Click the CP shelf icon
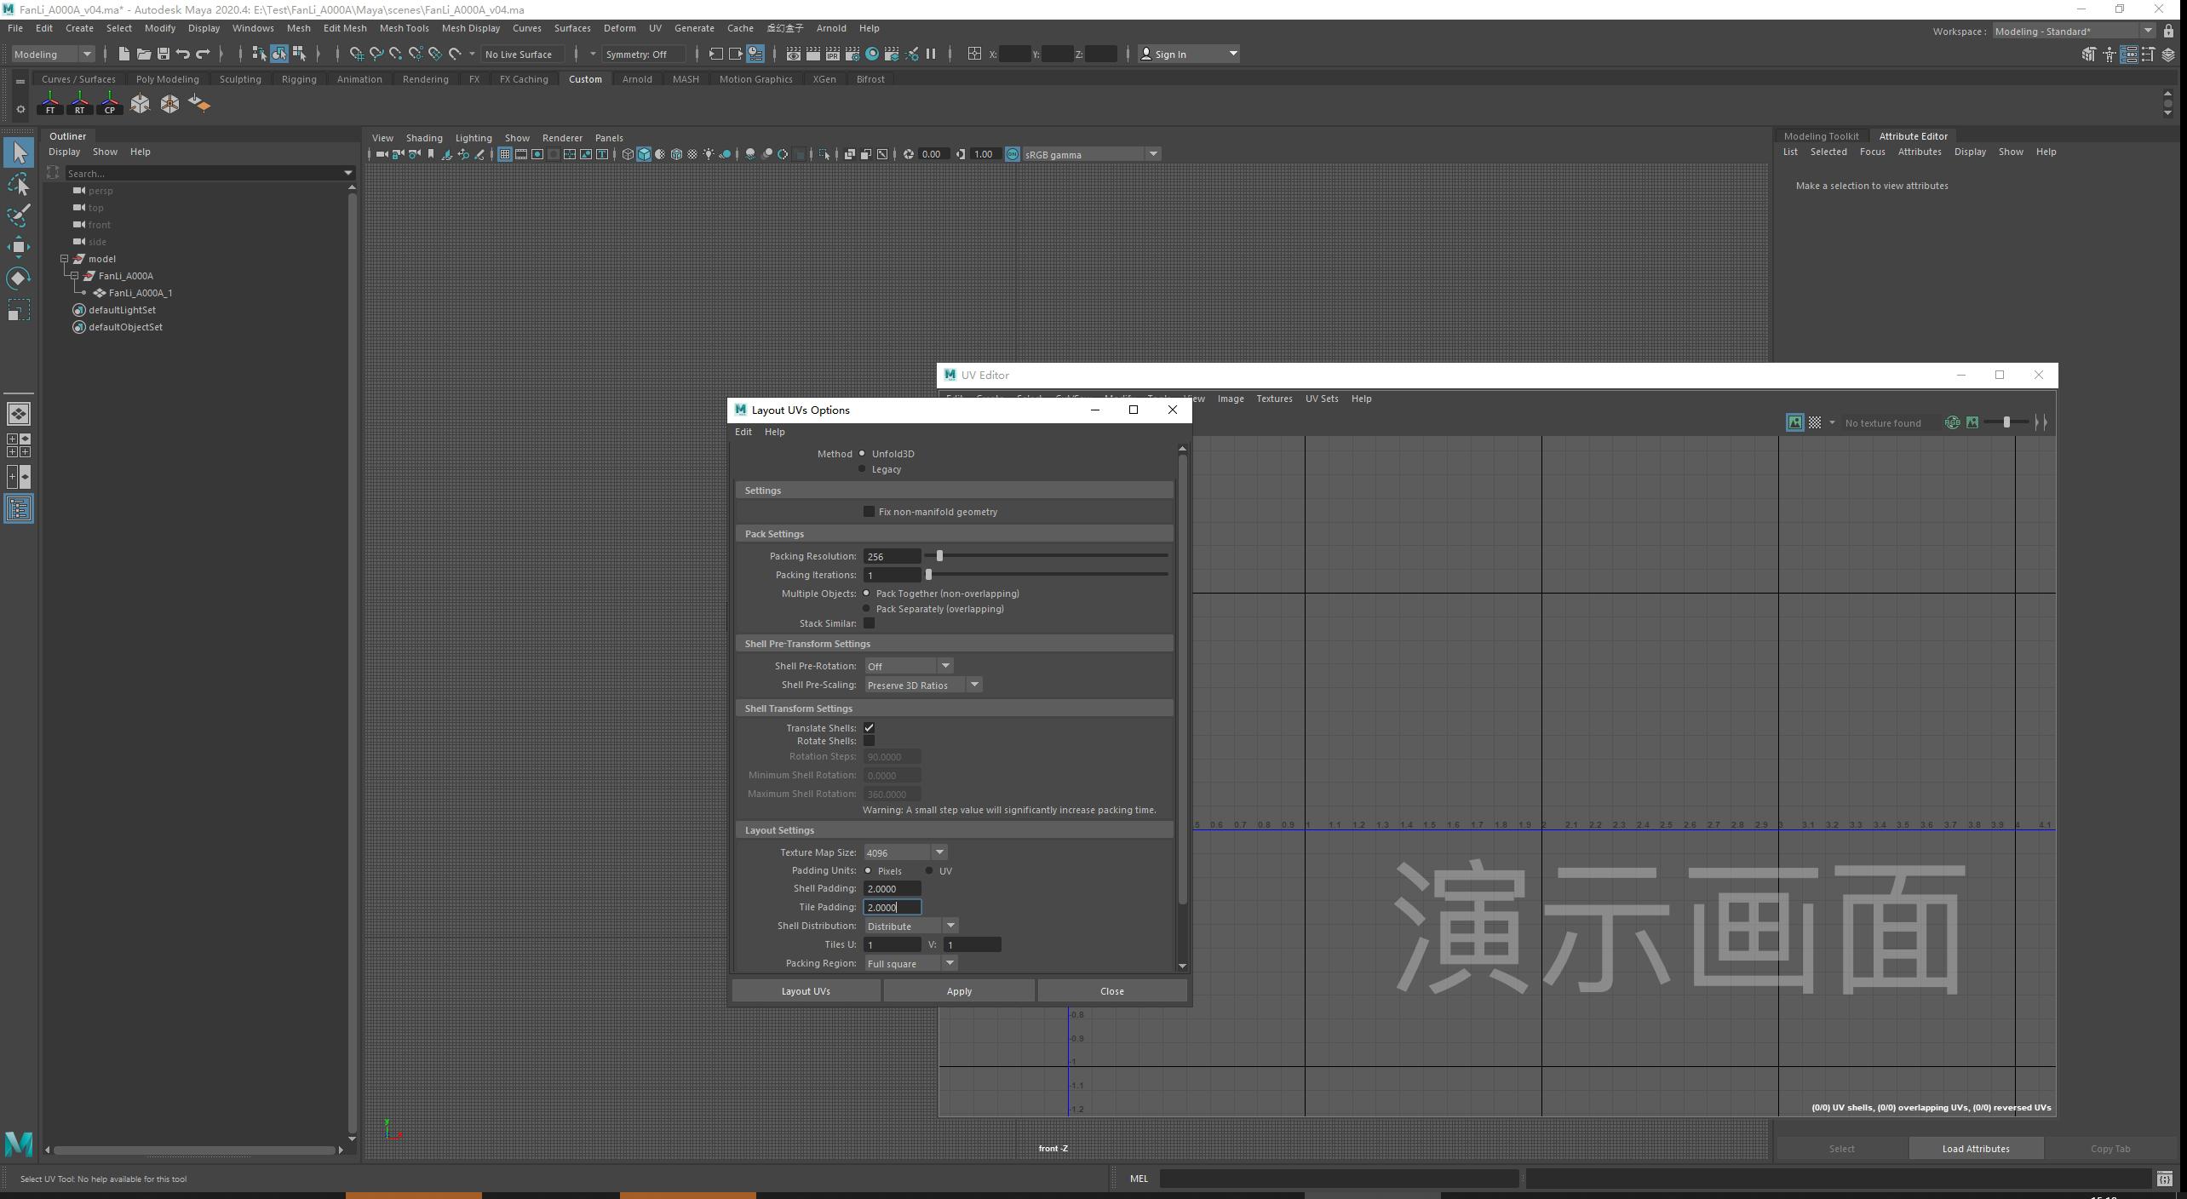Viewport: 2187px width, 1199px height. coord(109,104)
